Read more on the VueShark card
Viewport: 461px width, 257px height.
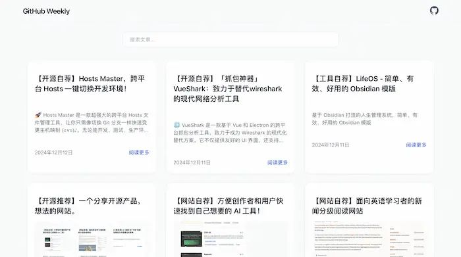pyautogui.click(x=277, y=162)
